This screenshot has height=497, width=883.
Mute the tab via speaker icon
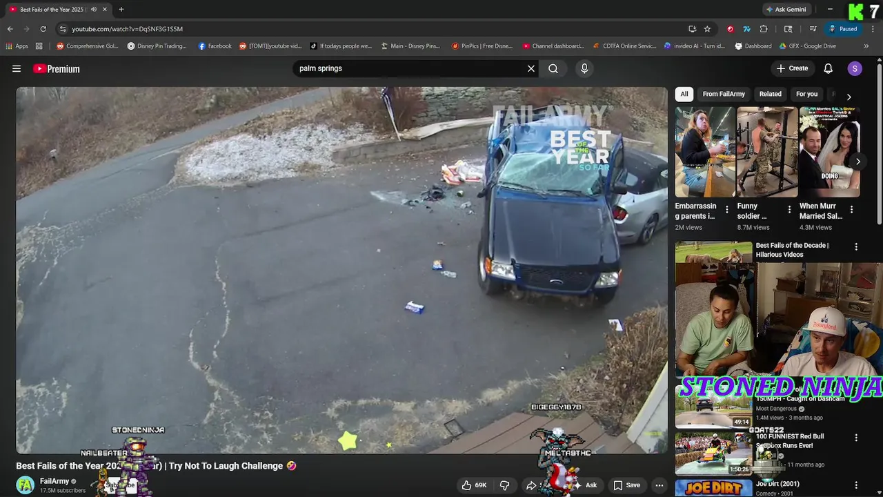pos(93,9)
